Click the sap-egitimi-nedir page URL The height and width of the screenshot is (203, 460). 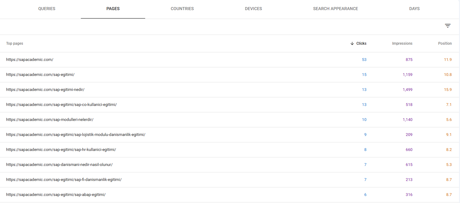coord(45,90)
